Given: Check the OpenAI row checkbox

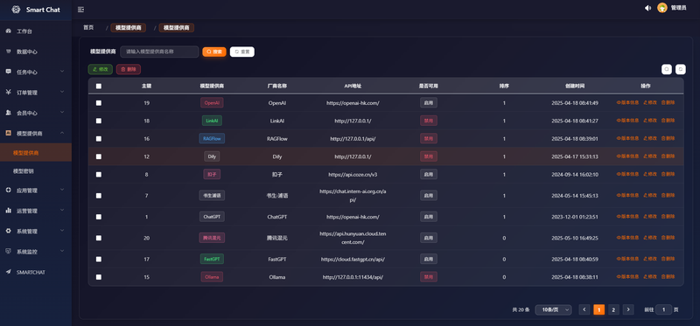Looking at the screenshot, I should (x=99, y=103).
